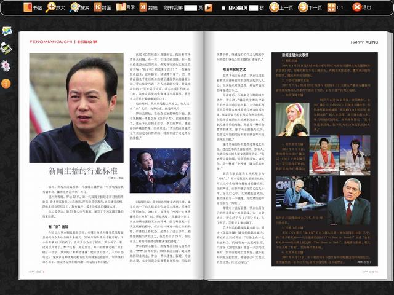Click the singer-with-microphone photo
Viewport: 394px width, 295px height.
point(160,171)
